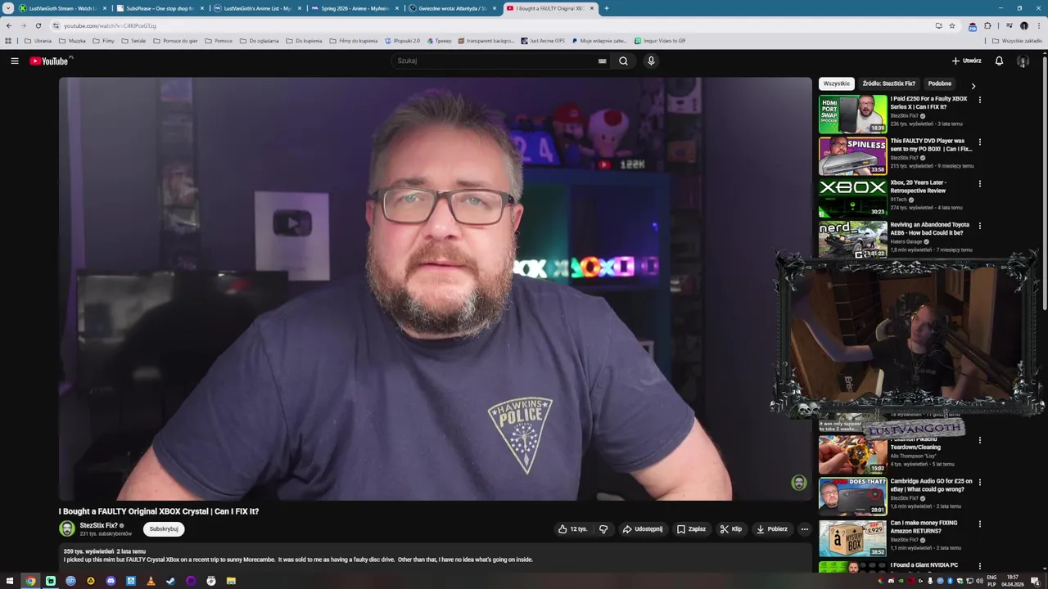Image resolution: width=1048 pixels, height=589 pixels.
Task: Click the address bar URL
Action: pos(110,25)
